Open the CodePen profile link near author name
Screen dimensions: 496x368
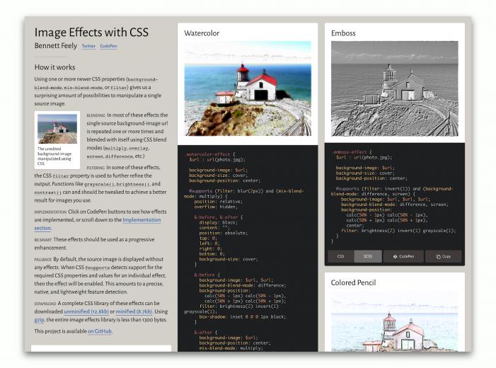tap(108, 46)
